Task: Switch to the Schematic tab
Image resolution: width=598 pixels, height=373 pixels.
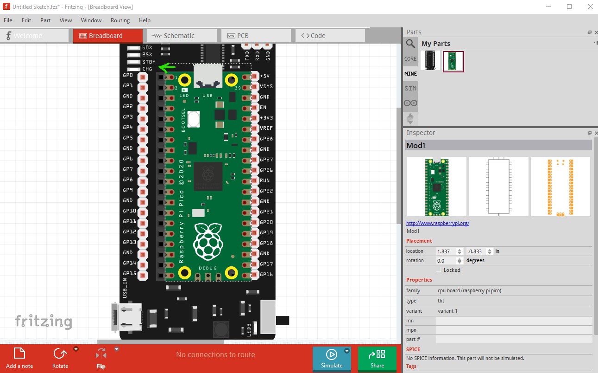Action: click(182, 36)
